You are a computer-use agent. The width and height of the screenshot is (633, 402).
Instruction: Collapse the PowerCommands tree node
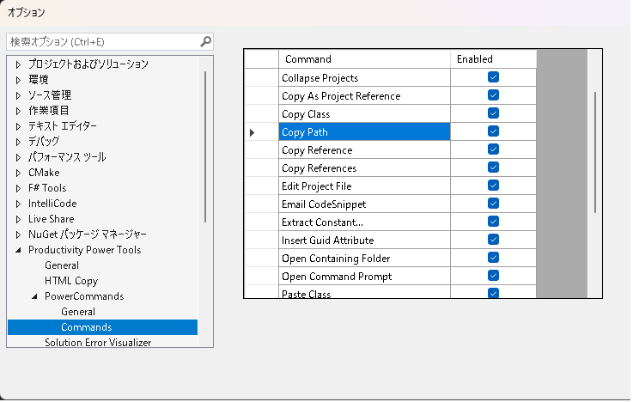click(34, 296)
